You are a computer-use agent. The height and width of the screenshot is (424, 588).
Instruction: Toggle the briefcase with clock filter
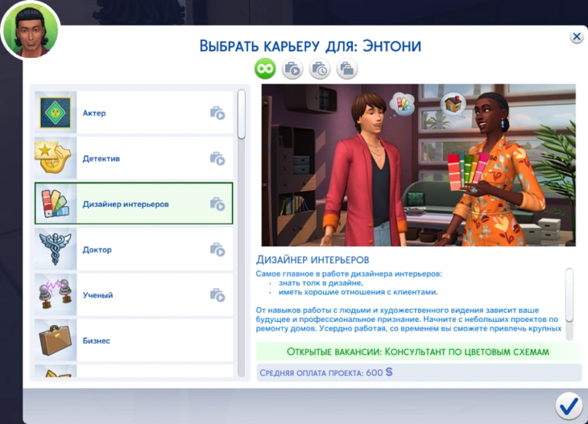[320, 69]
